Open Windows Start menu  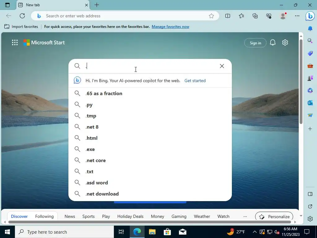click(x=7, y=232)
